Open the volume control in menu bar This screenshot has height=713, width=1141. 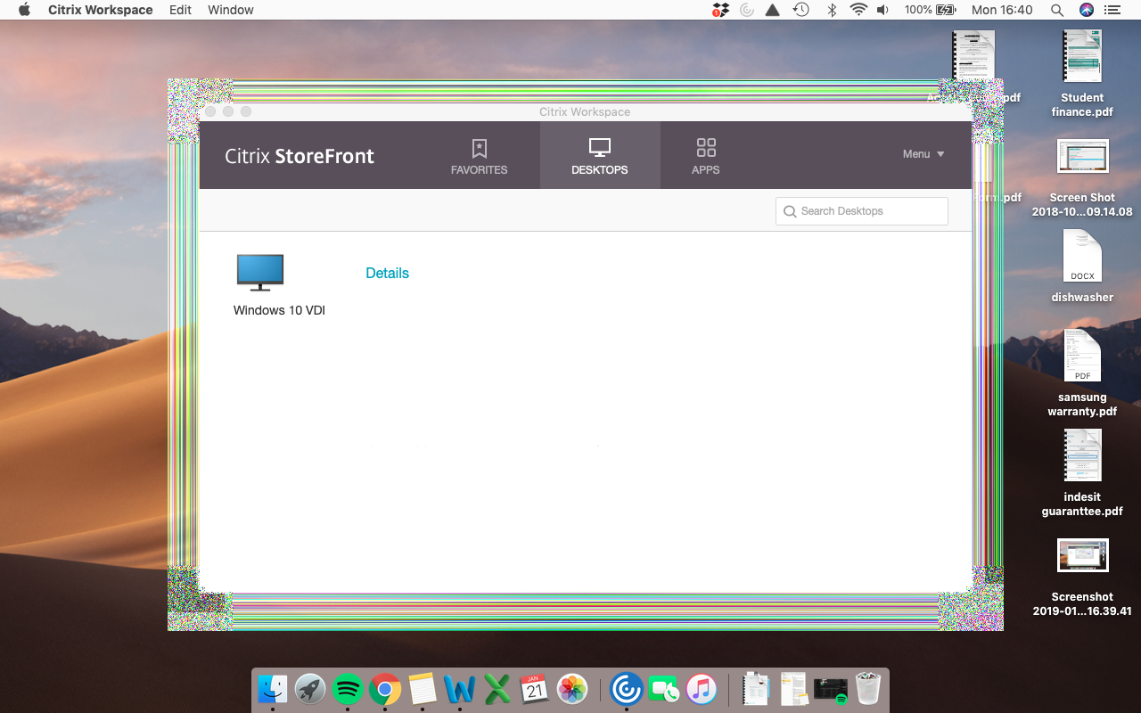pyautogui.click(x=882, y=10)
